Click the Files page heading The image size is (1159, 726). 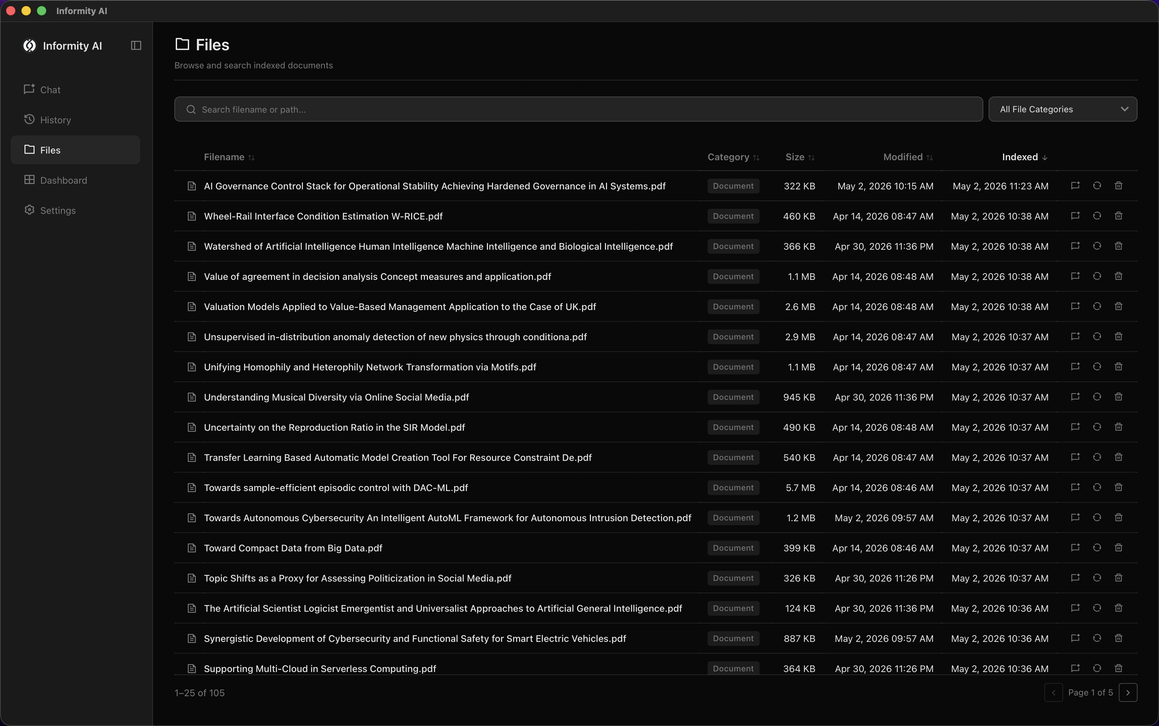click(212, 45)
